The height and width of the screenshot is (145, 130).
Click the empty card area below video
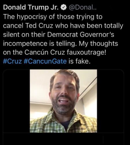pyautogui.click(x=63, y=139)
